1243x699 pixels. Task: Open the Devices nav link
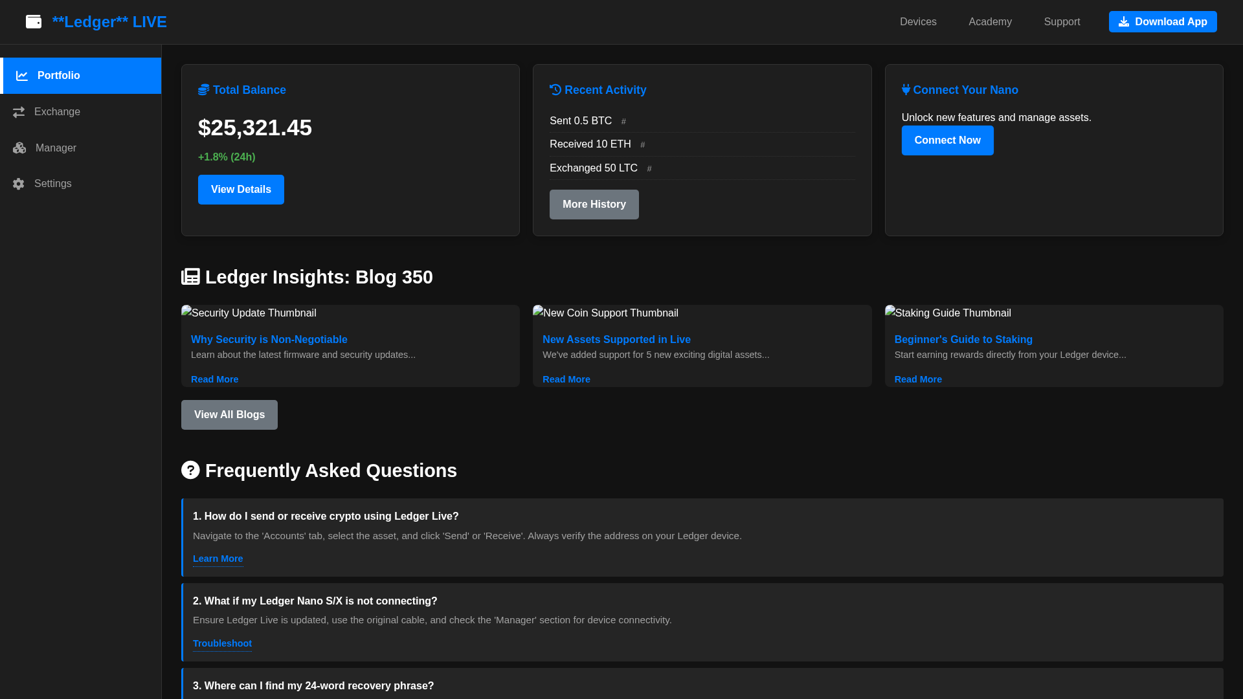click(918, 22)
